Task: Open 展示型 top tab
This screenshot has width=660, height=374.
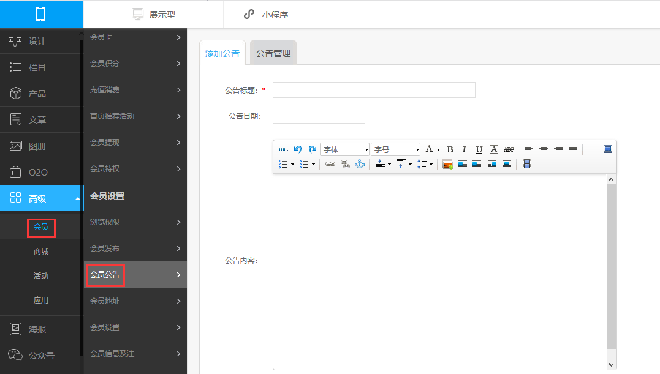Action: [153, 14]
